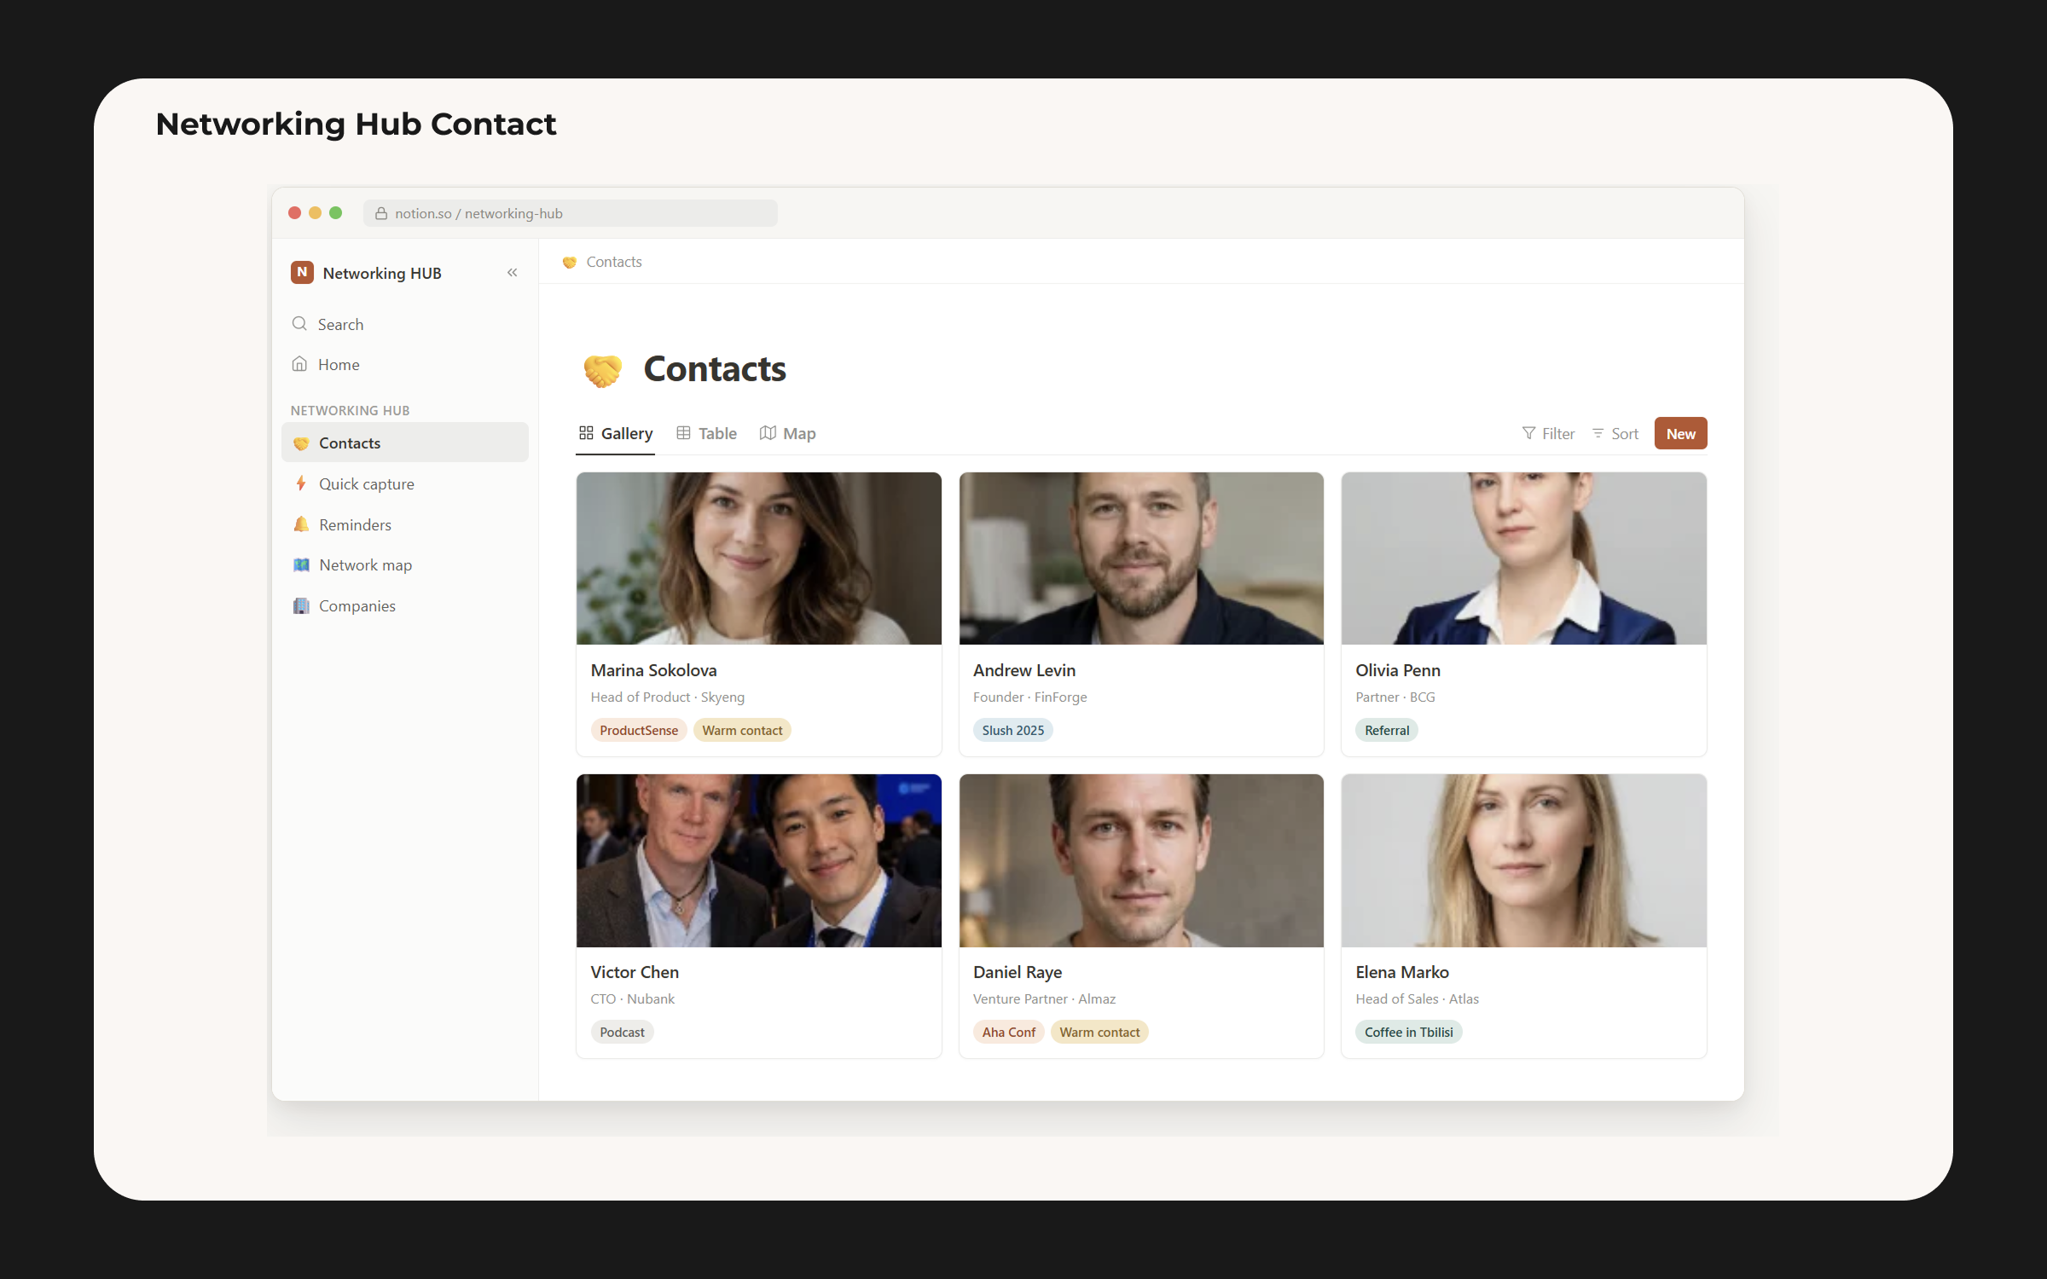Click the Sort lines icon
The height and width of the screenshot is (1279, 2047).
pyautogui.click(x=1598, y=433)
